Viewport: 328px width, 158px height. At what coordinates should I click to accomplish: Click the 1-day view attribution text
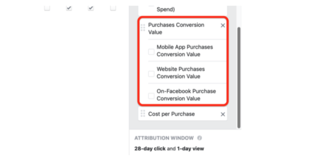tap(190, 149)
